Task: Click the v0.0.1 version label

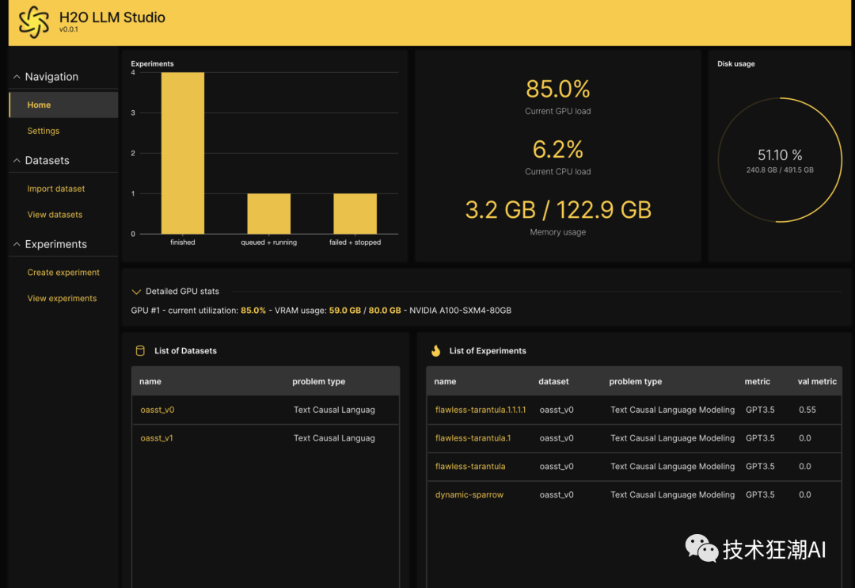Action: click(69, 29)
